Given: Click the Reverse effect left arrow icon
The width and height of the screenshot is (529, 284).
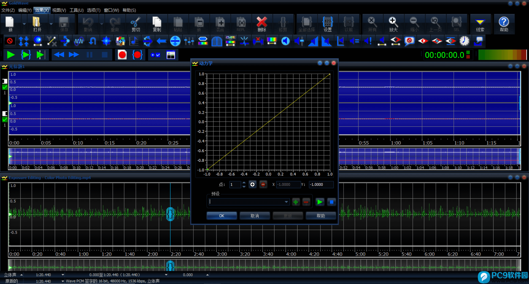Looking at the screenshot, I should pos(161,41).
